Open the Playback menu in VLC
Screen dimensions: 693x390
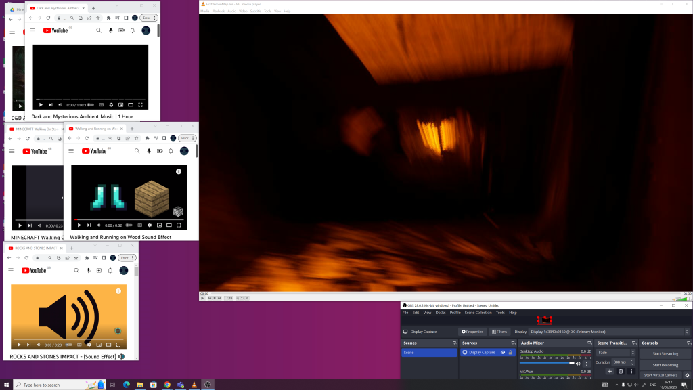tap(218, 12)
